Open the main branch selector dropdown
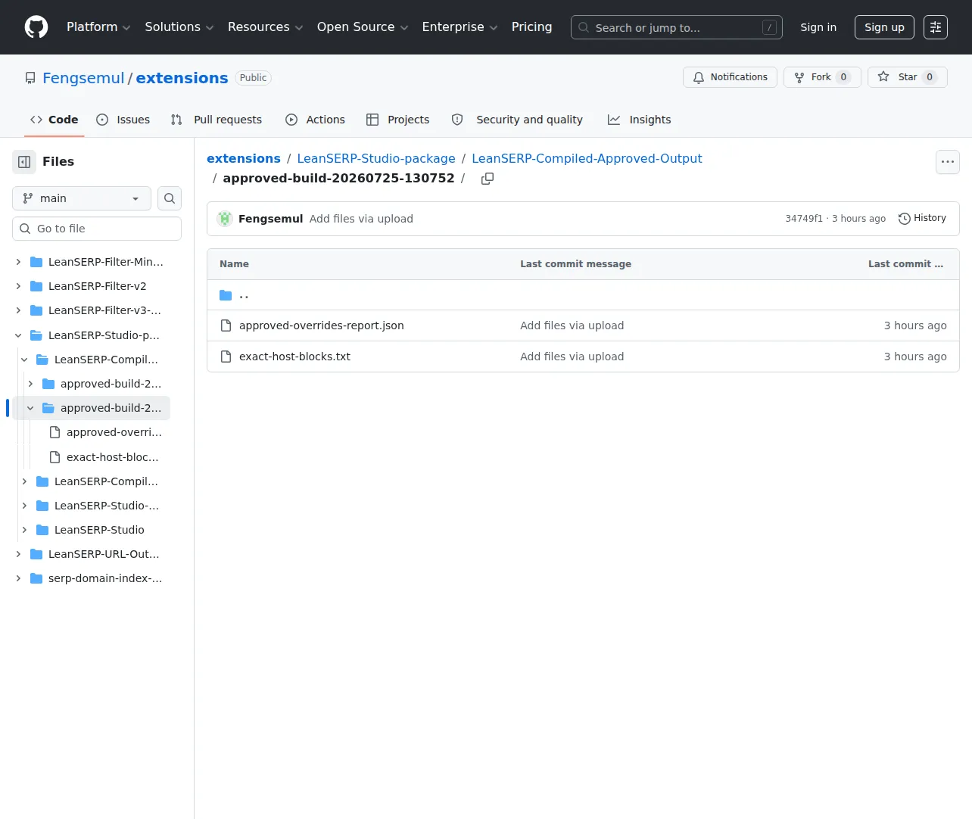972x819 pixels. 82,198
